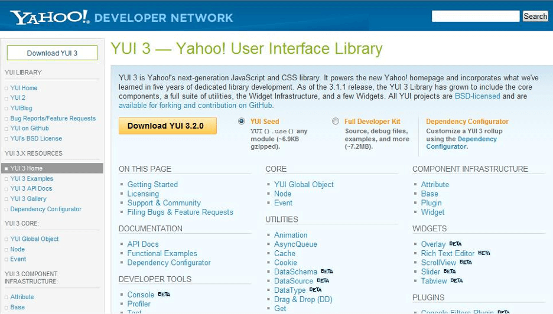Select the Full Developer Kit radio button
Screen dimensions: 553x314
(x=336, y=121)
